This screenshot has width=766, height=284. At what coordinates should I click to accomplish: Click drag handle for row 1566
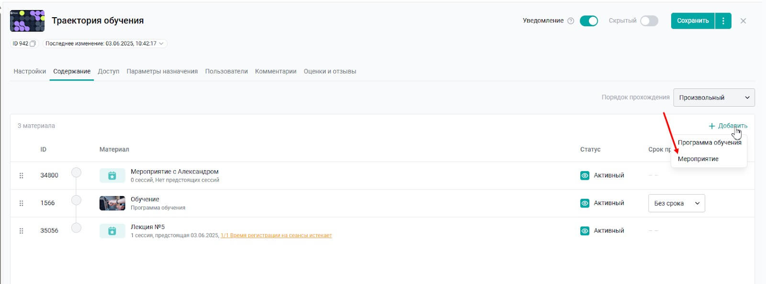21,203
